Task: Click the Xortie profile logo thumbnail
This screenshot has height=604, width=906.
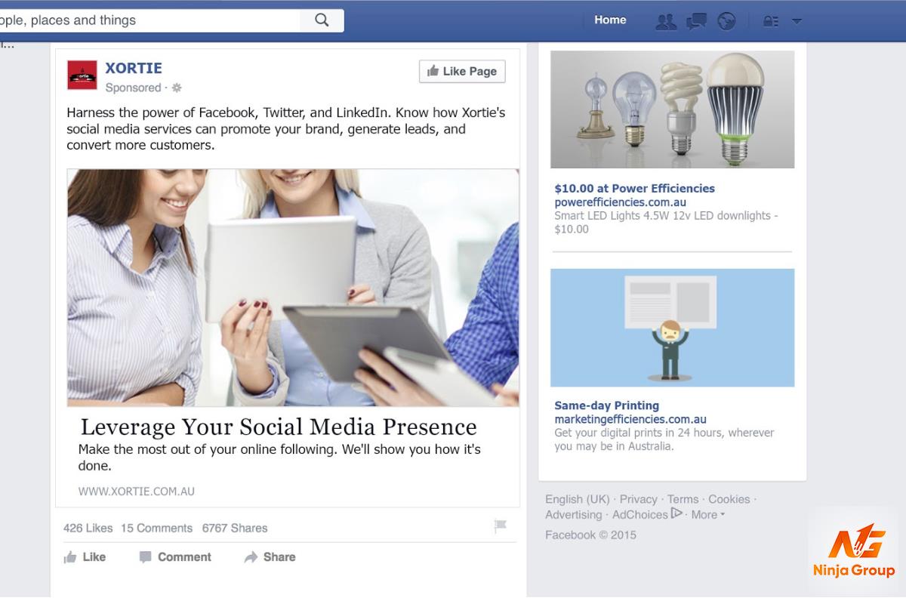Action: point(82,75)
